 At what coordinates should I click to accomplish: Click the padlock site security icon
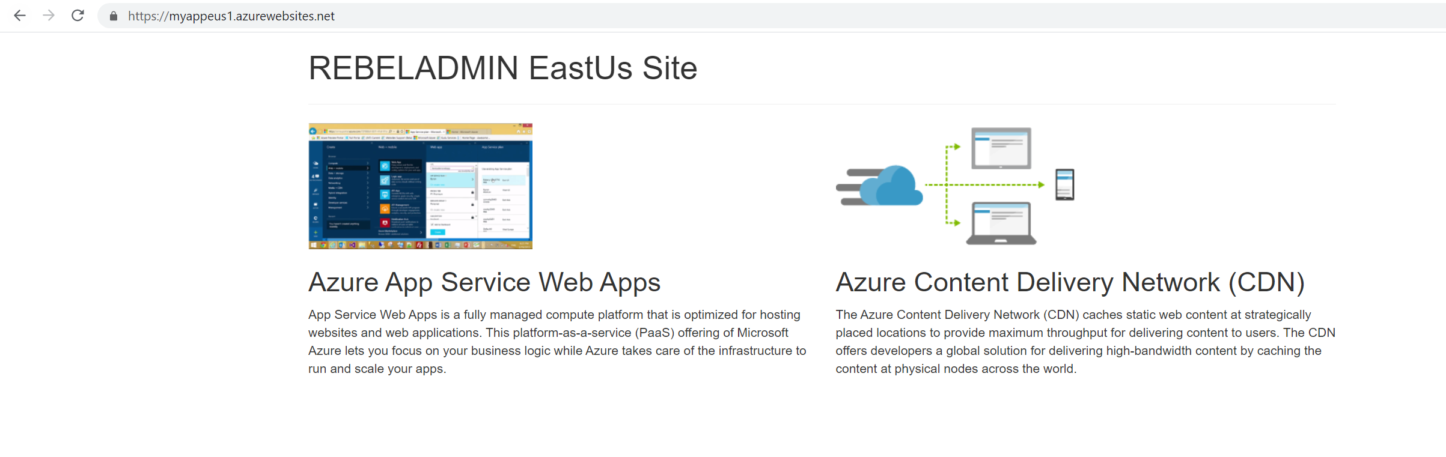point(113,16)
